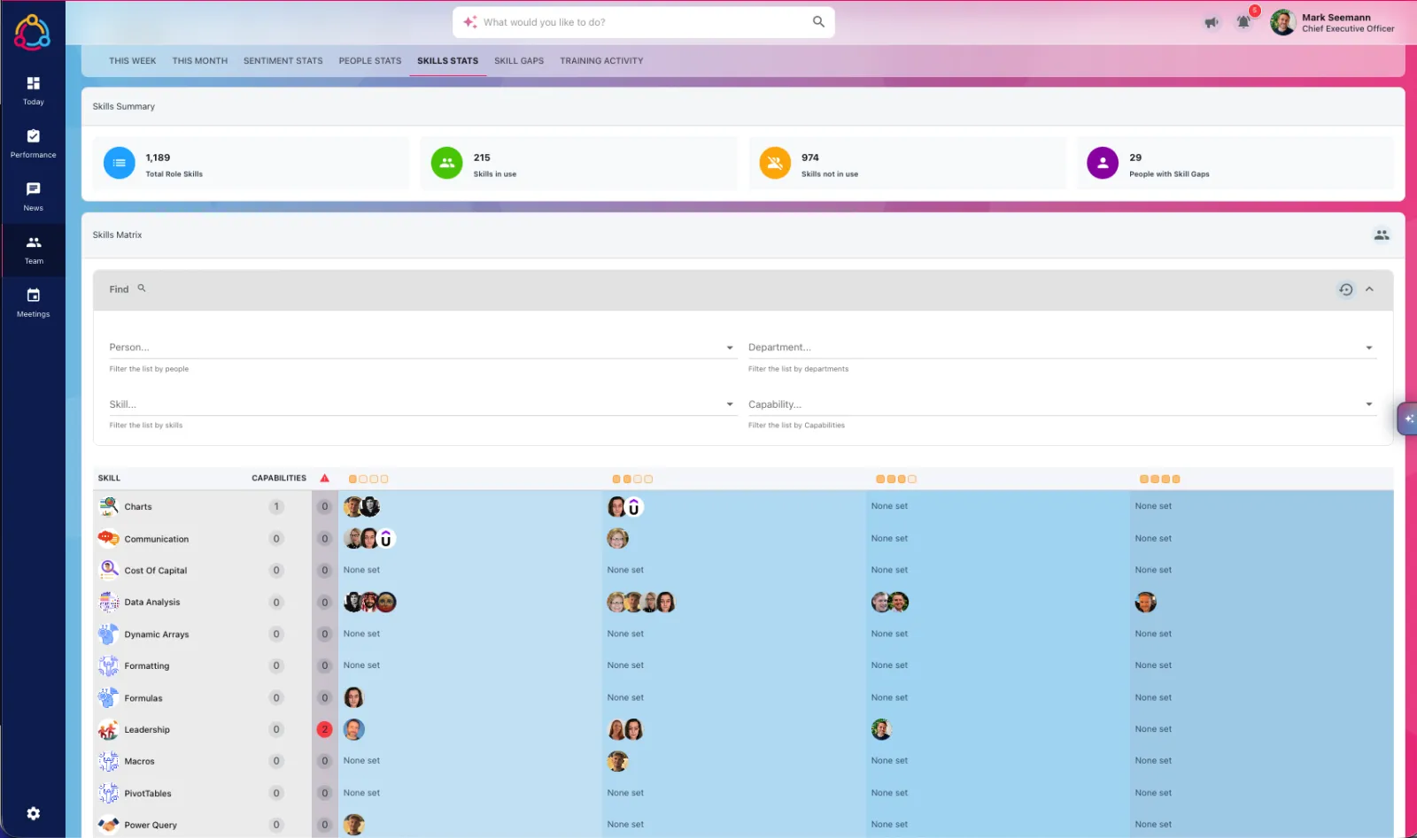Image resolution: width=1417 pixels, height=838 pixels.
Task: Open the settings gear in the sidebar
Action: tap(33, 813)
